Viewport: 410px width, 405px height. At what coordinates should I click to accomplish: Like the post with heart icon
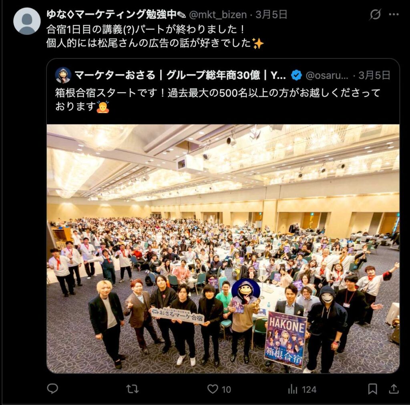(213, 389)
